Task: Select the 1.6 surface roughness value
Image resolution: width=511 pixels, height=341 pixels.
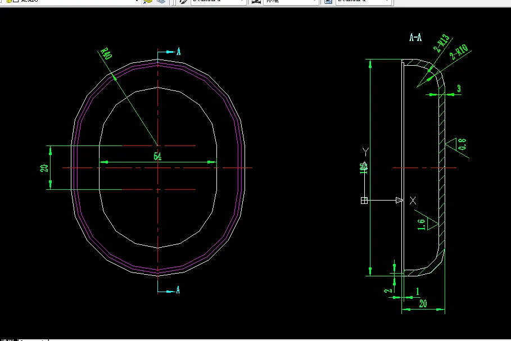Action: (x=422, y=224)
